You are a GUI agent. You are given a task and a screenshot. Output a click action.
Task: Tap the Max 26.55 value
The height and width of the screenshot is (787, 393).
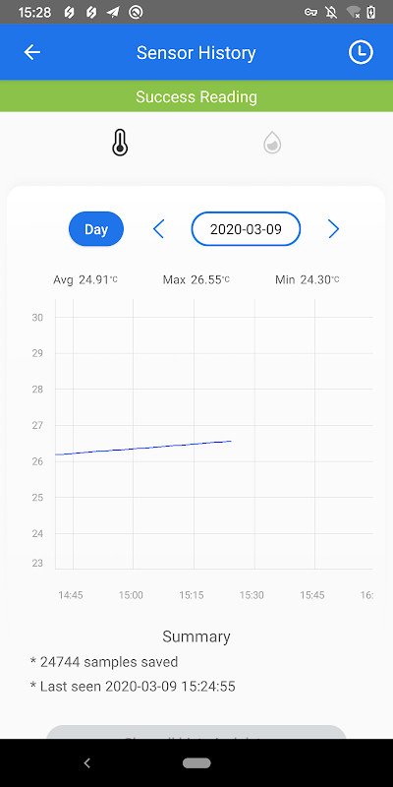[x=196, y=279]
